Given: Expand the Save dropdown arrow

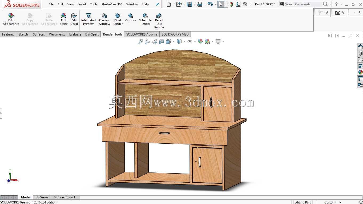Looking at the screenshot, I should coord(195,4).
